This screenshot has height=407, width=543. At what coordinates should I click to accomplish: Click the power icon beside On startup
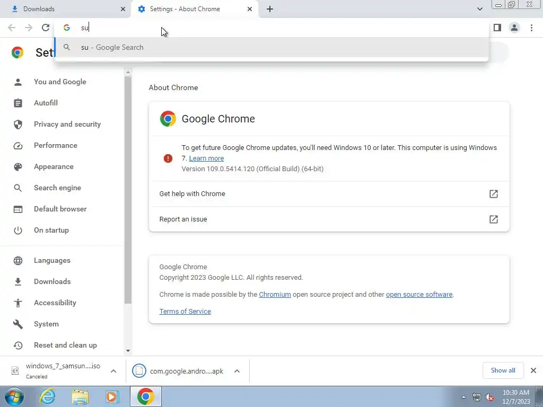18,231
